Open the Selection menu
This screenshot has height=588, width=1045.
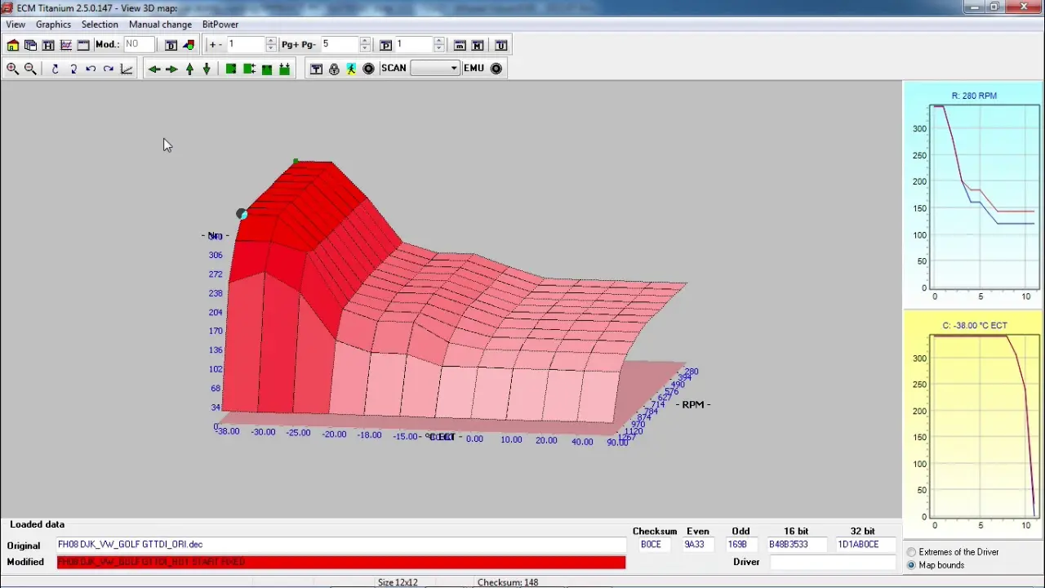(100, 24)
